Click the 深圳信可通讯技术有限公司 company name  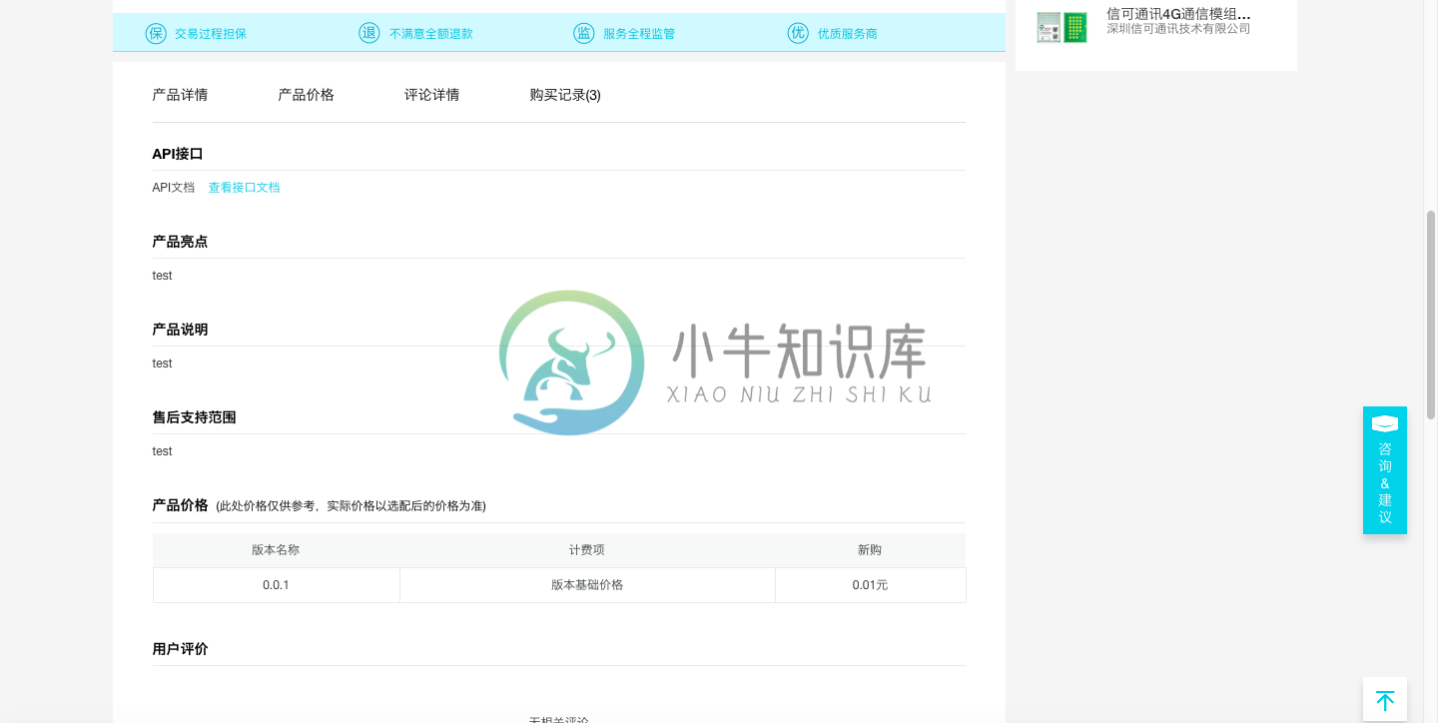pos(1178,29)
